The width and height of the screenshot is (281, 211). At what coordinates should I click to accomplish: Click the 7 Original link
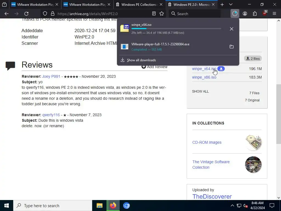click(x=252, y=100)
